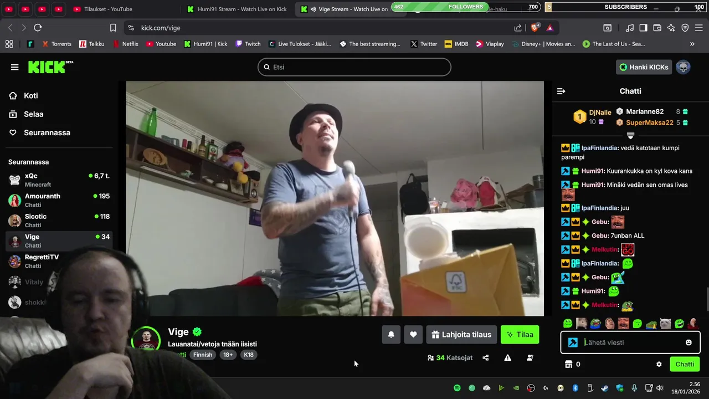709x399 pixels.
Task: Show hidden bookmarks with the overflow chevron
Action: point(692,44)
